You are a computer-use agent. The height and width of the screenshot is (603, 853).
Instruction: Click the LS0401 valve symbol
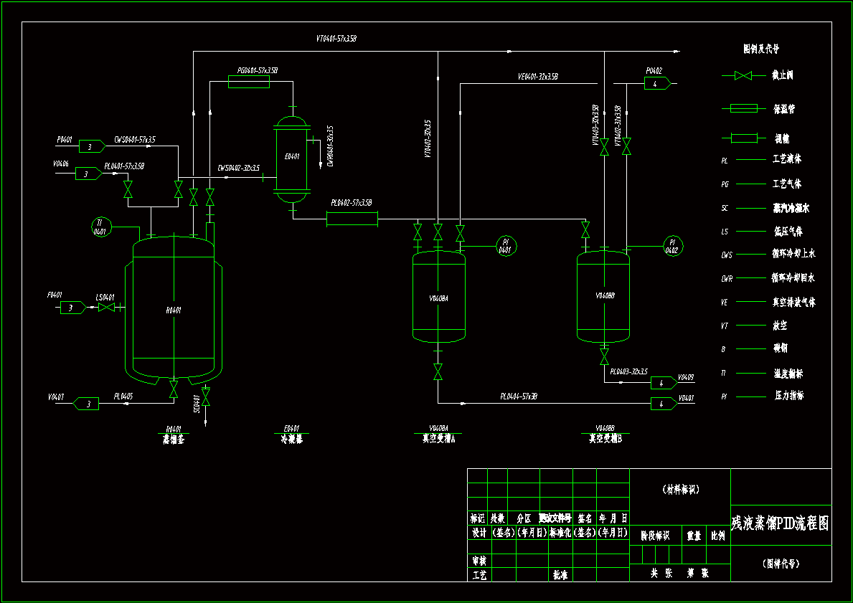tap(107, 308)
